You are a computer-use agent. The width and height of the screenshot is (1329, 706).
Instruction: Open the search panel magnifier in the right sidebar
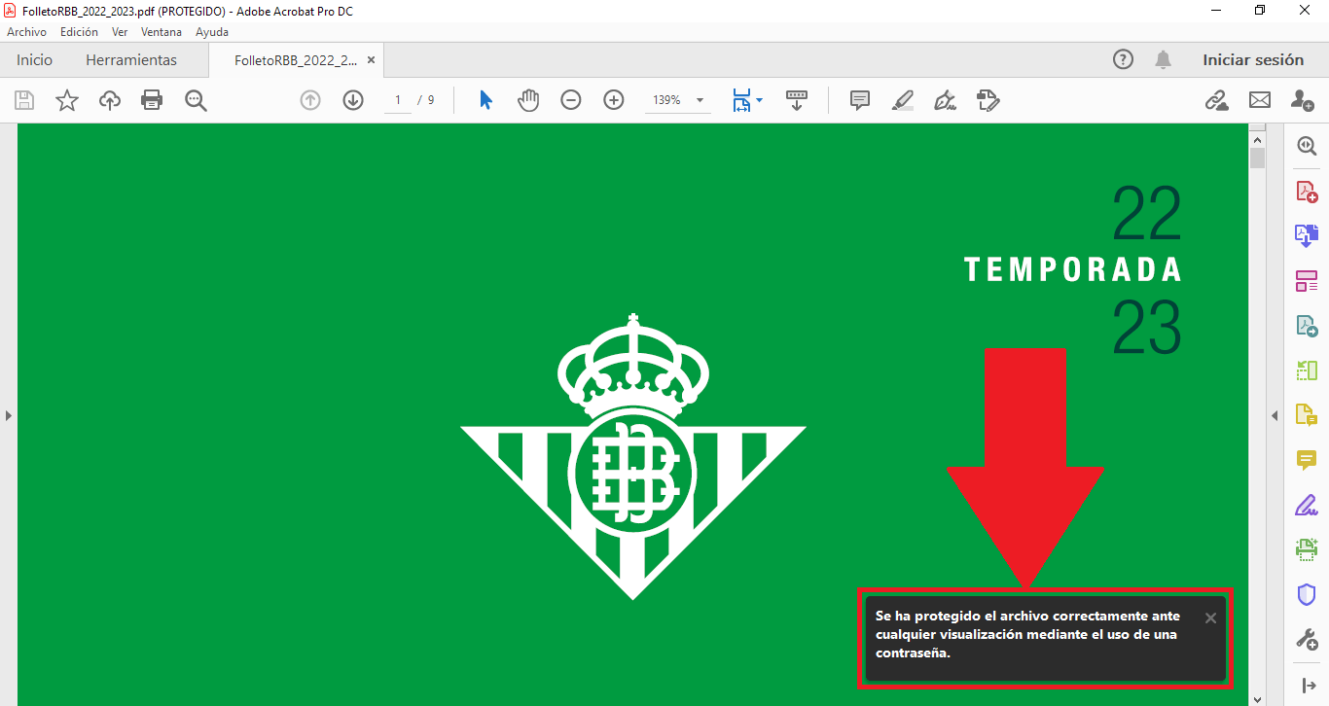tap(1307, 147)
